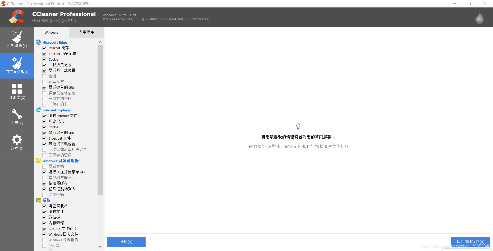493x251 pixels.
Task: Toggle the 缩略图缓存 checkbox
Action: 44,184
